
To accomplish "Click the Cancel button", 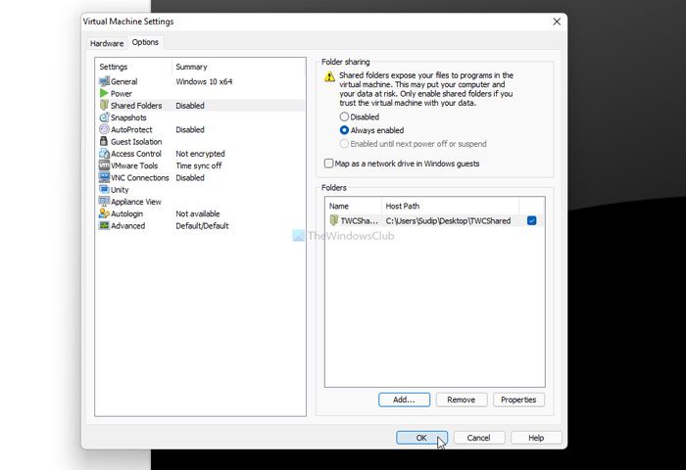I will click(x=478, y=438).
